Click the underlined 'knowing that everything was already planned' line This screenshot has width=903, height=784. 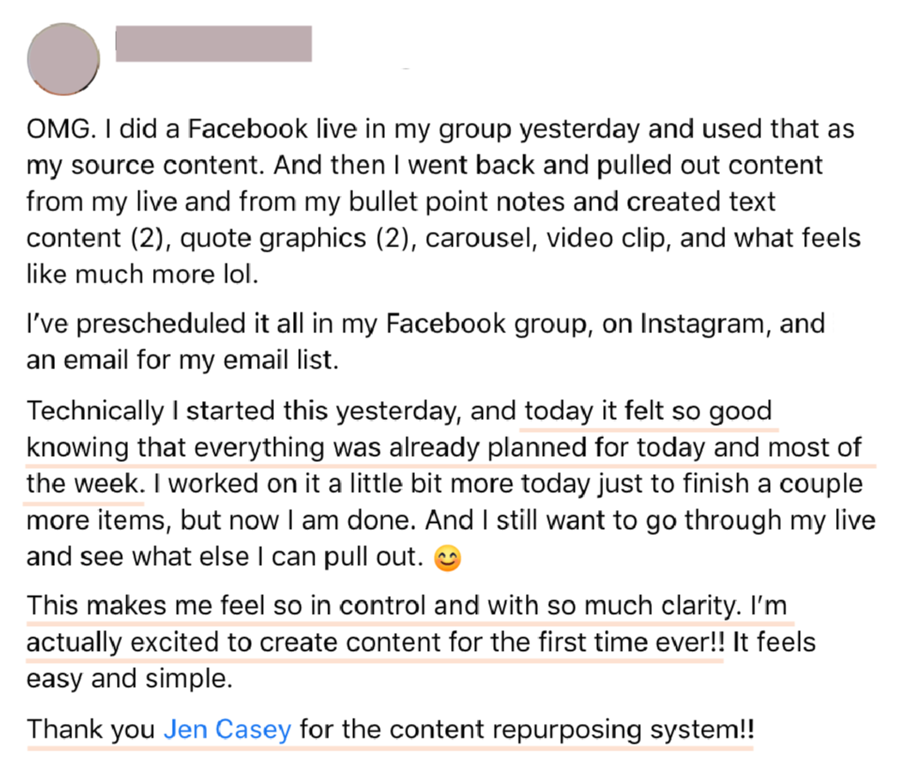point(444,448)
